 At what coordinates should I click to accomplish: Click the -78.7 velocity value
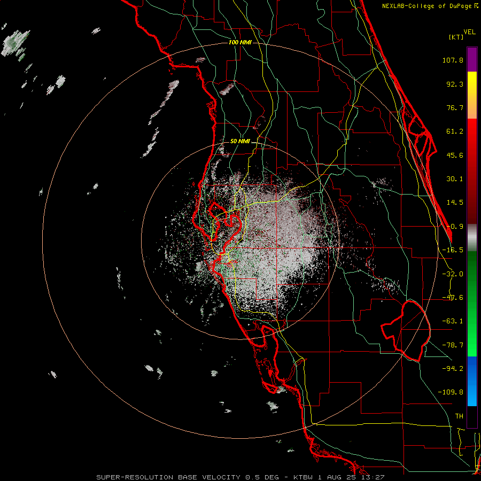[453, 345]
